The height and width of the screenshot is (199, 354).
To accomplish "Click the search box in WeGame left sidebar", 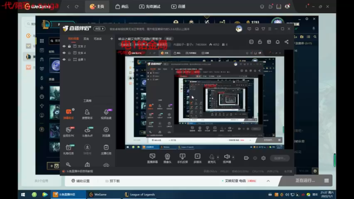I will (x=30, y=24).
